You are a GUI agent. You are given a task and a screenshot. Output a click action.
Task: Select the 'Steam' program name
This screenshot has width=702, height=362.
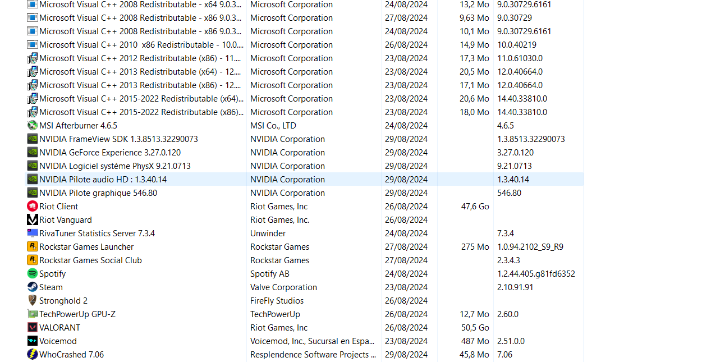click(x=51, y=287)
